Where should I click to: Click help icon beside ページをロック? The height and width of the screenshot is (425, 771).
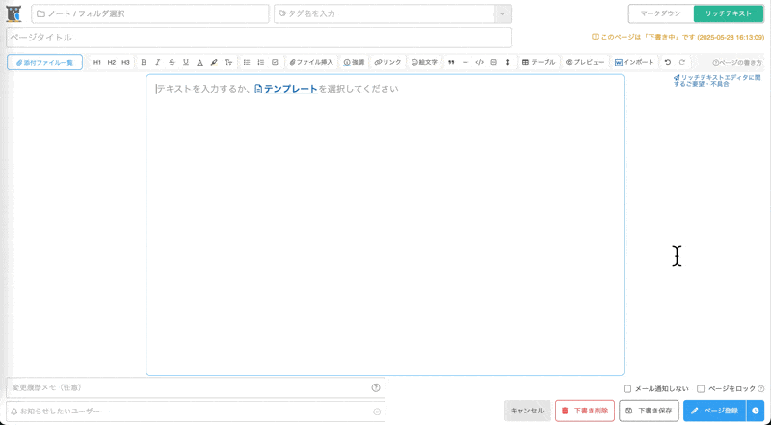(761, 389)
